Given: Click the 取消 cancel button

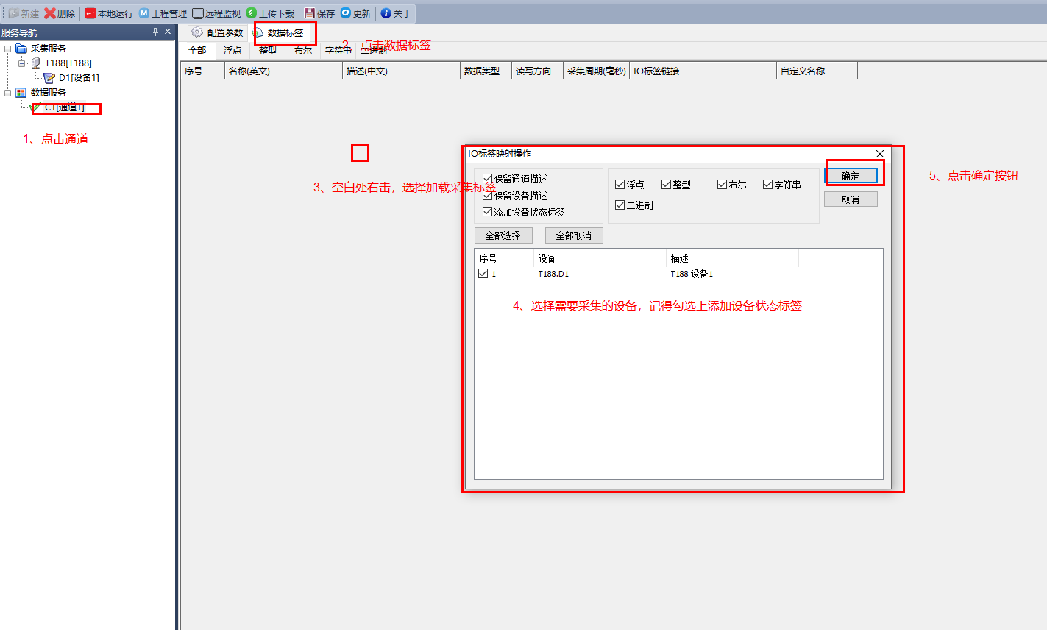Looking at the screenshot, I should (x=851, y=199).
